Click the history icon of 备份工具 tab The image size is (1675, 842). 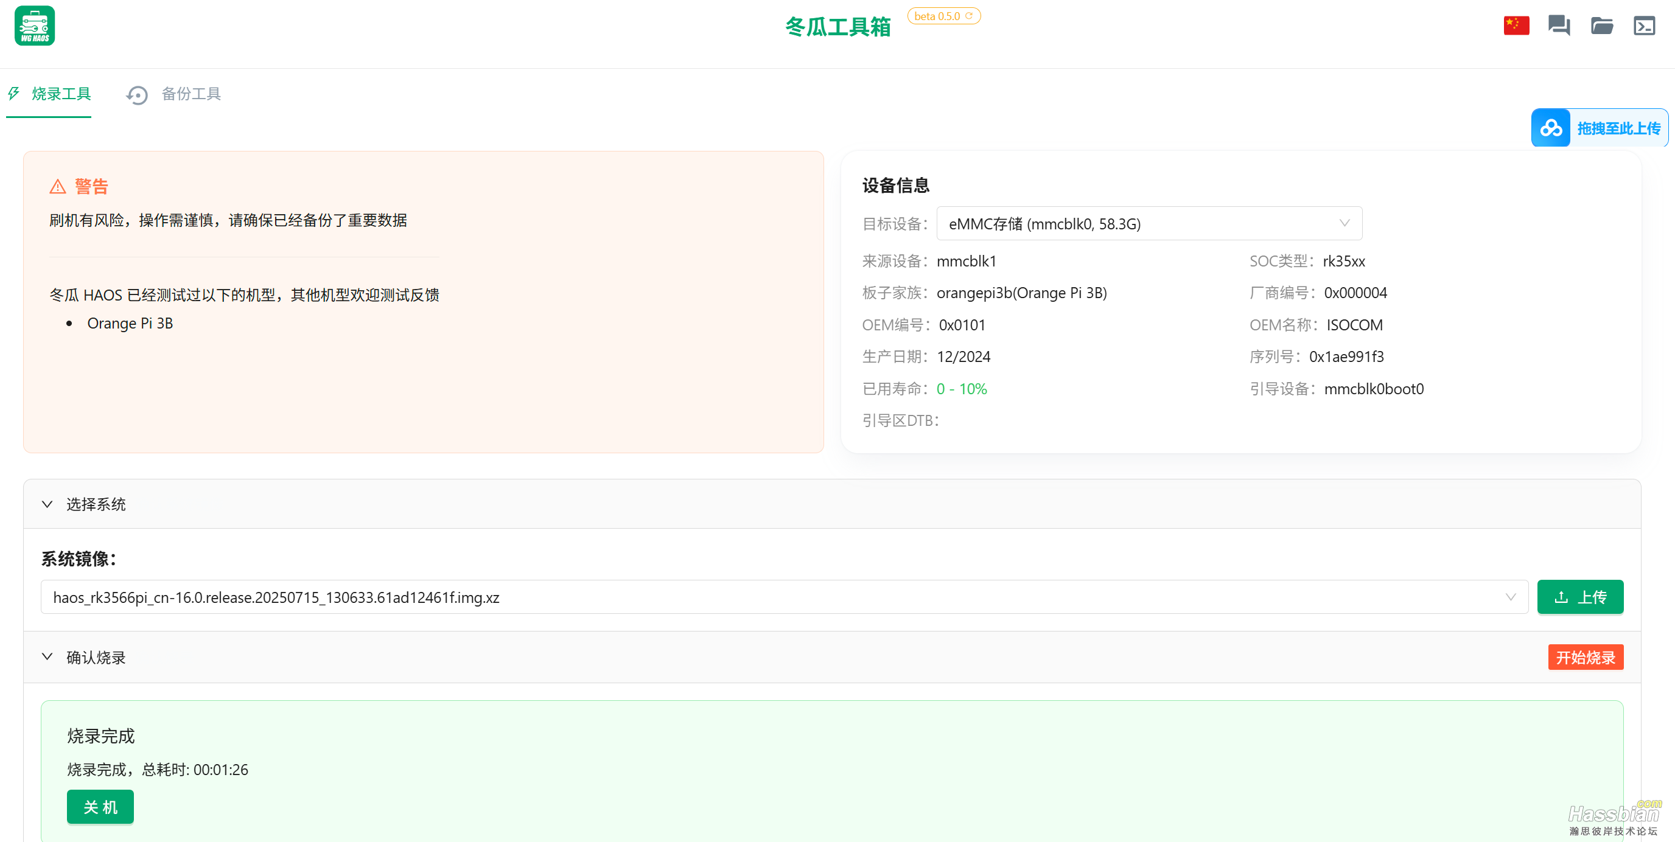coord(137,95)
